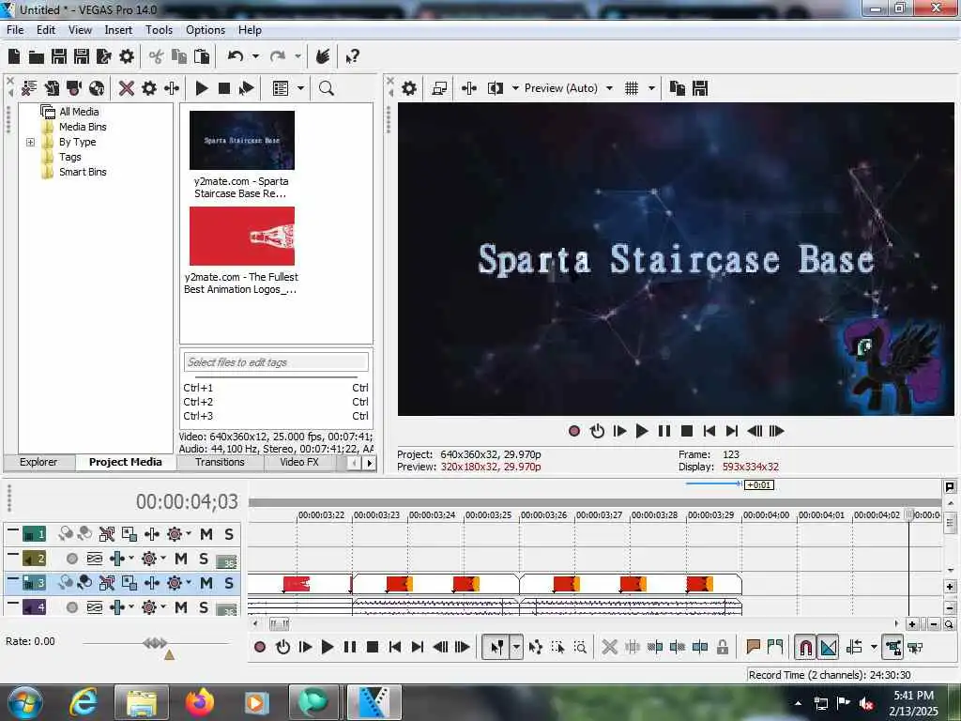
Task: Open the Insert menu
Action: click(x=118, y=30)
